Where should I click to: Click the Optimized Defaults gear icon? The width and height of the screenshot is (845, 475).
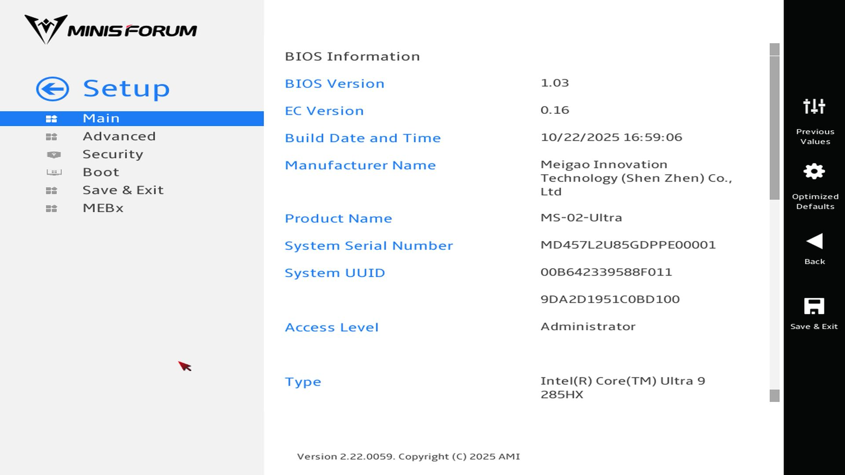click(x=814, y=172)
